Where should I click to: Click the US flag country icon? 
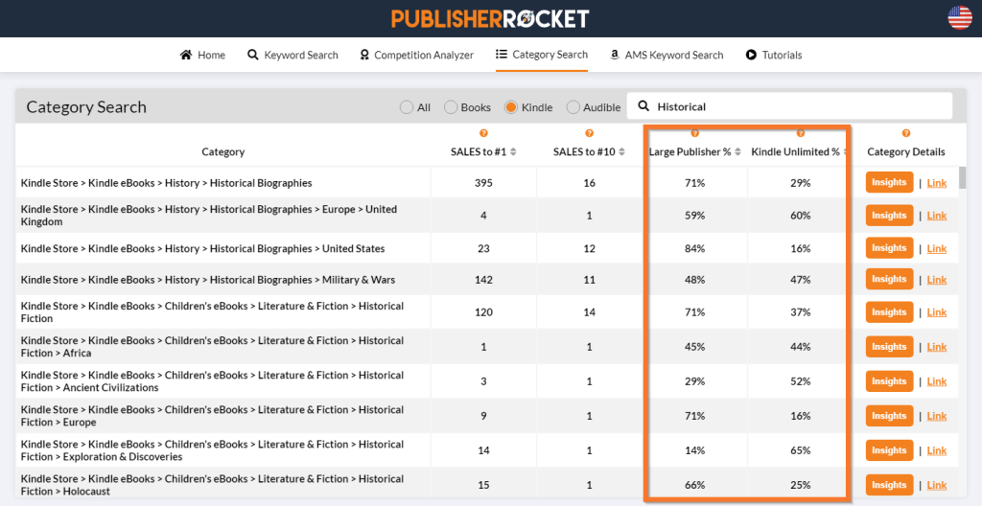point(959,17)
